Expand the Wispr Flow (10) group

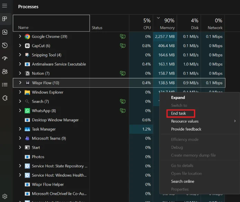point(20,83)
